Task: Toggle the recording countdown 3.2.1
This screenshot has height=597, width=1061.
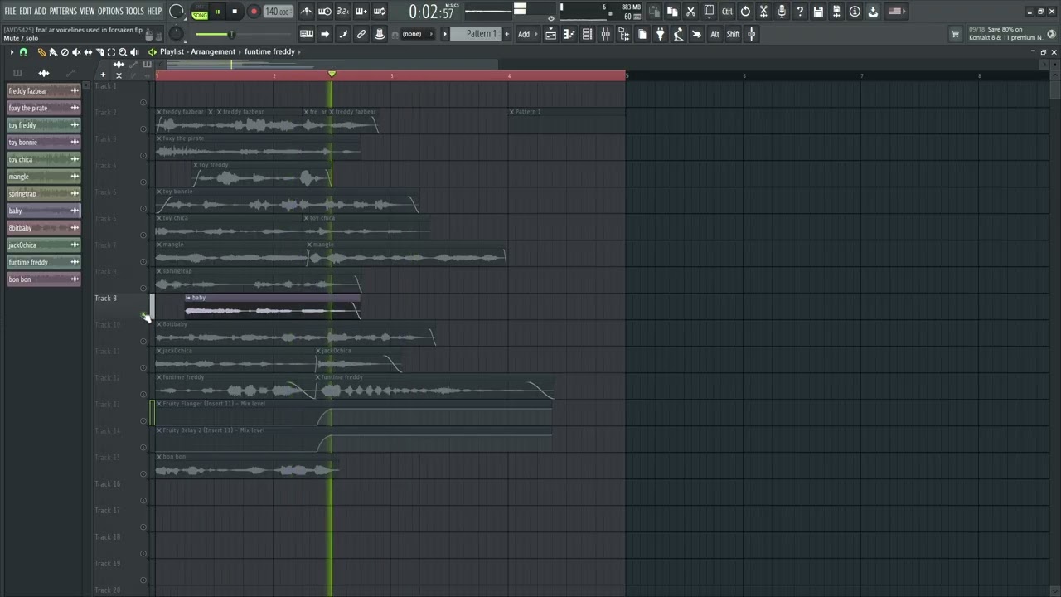Action: [343, 12]
